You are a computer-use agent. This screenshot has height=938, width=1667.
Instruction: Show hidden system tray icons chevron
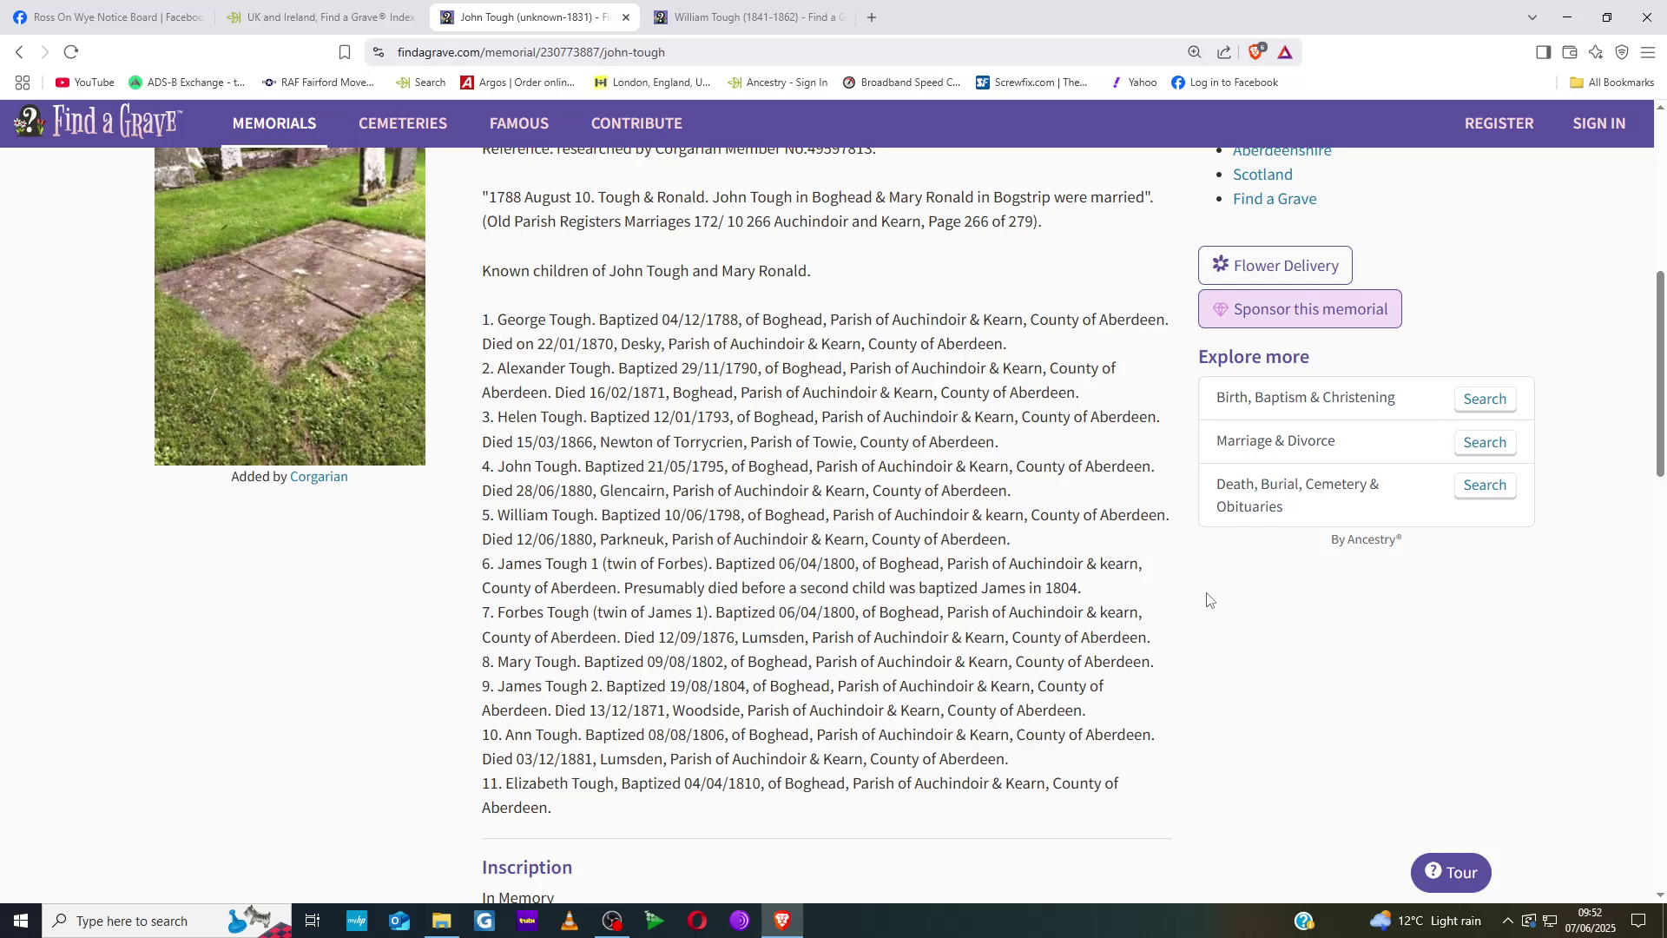(1507, 921)
